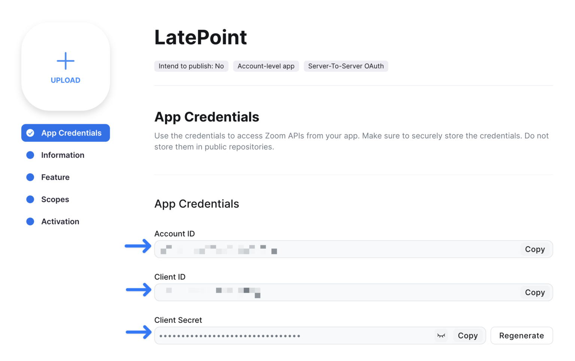Click the blue step dot beside Scopes
Screen dimensions: 575x361
coord(30,199)
